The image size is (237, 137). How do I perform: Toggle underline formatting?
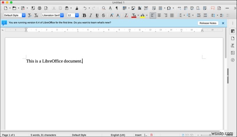[97, 15]
